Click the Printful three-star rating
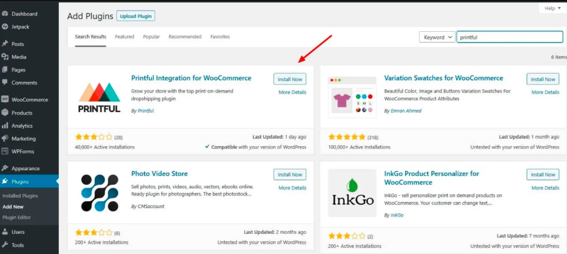 point(94,137)
